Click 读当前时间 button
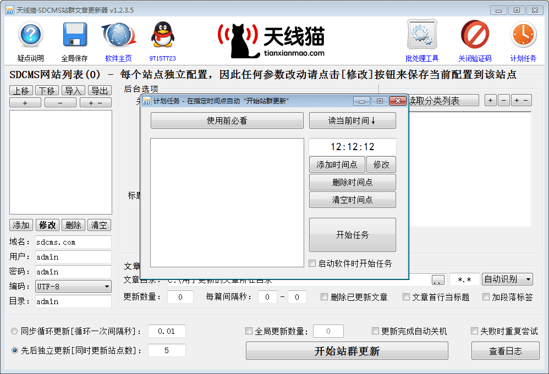The image size is (549, 374). (352, 120)
